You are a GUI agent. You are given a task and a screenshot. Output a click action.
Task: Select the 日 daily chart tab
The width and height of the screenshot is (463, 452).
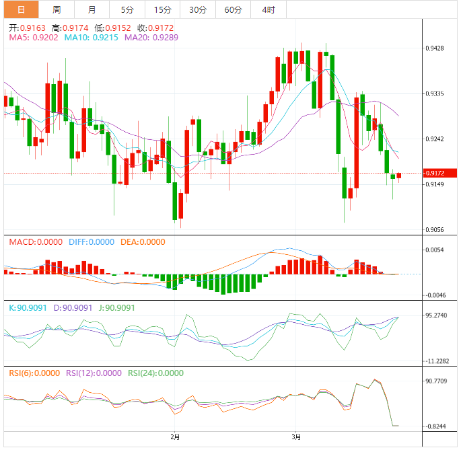(x=21, y=9)
